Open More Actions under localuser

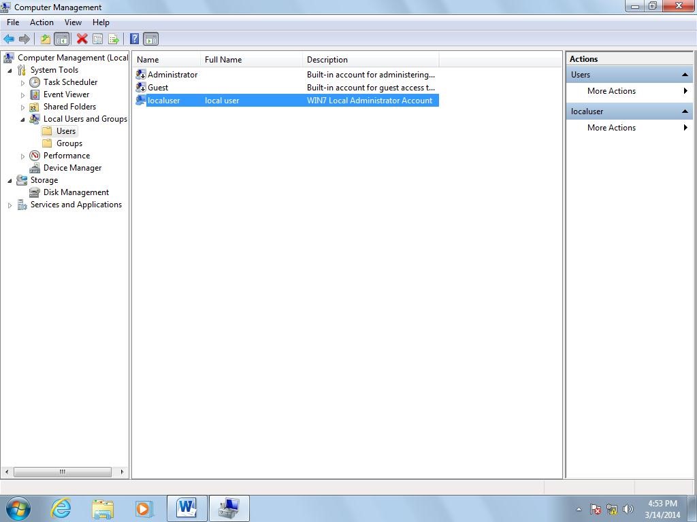611,128
